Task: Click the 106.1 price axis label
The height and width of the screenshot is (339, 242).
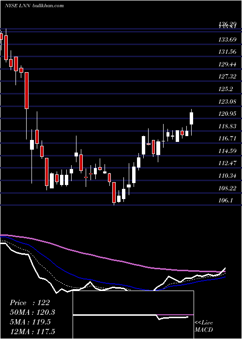Action: 226,200
